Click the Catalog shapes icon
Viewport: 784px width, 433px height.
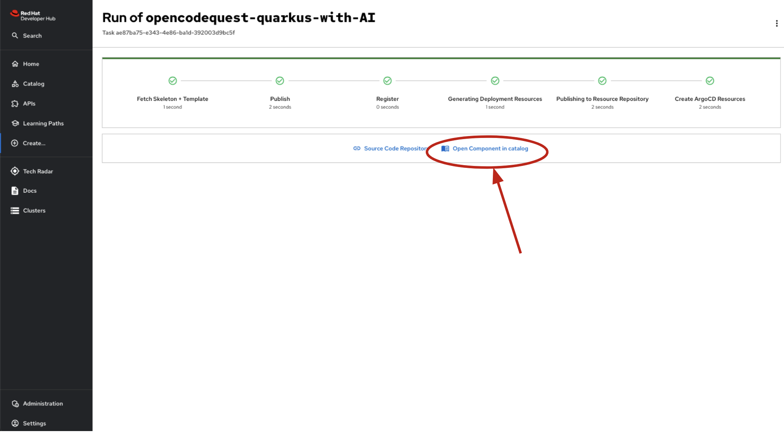click(15, 84)
